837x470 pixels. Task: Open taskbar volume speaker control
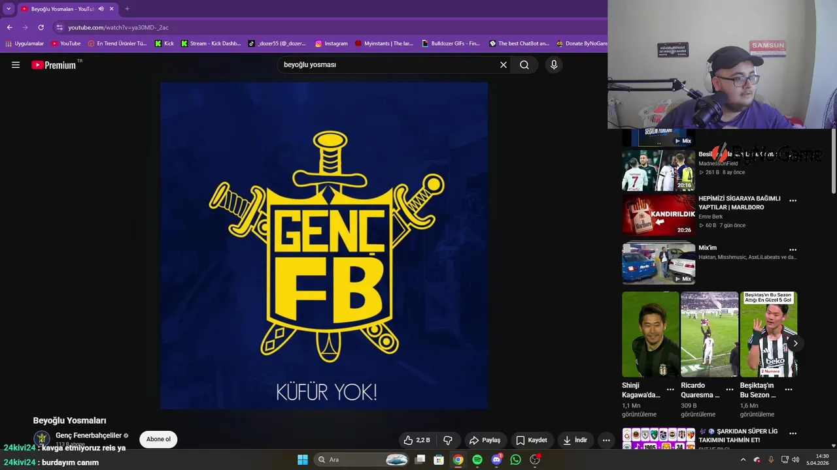pos(796,460)
